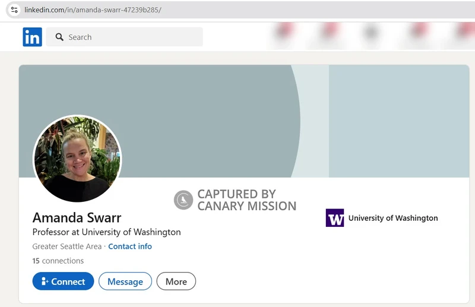Select the URL text in the address bar

point(93,10)
